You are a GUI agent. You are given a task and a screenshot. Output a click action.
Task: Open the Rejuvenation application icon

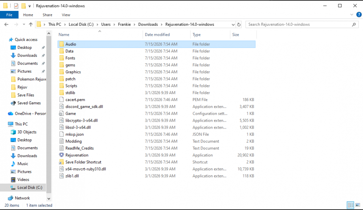pyautogui.click(x=61, y=155)
